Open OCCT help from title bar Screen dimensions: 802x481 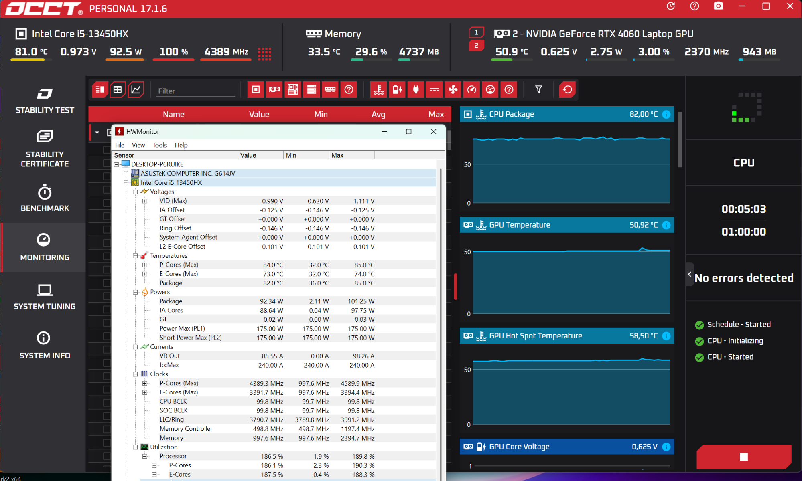coord(694,6)
